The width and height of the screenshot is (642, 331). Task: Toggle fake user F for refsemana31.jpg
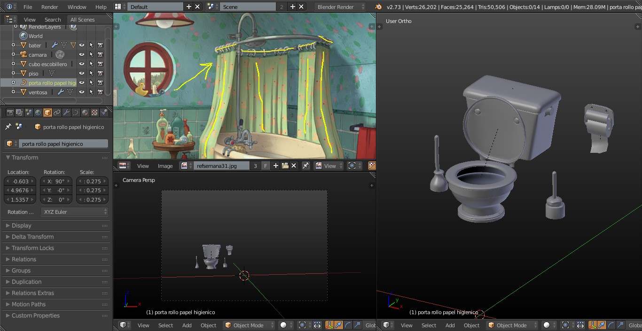pos(266,165)
